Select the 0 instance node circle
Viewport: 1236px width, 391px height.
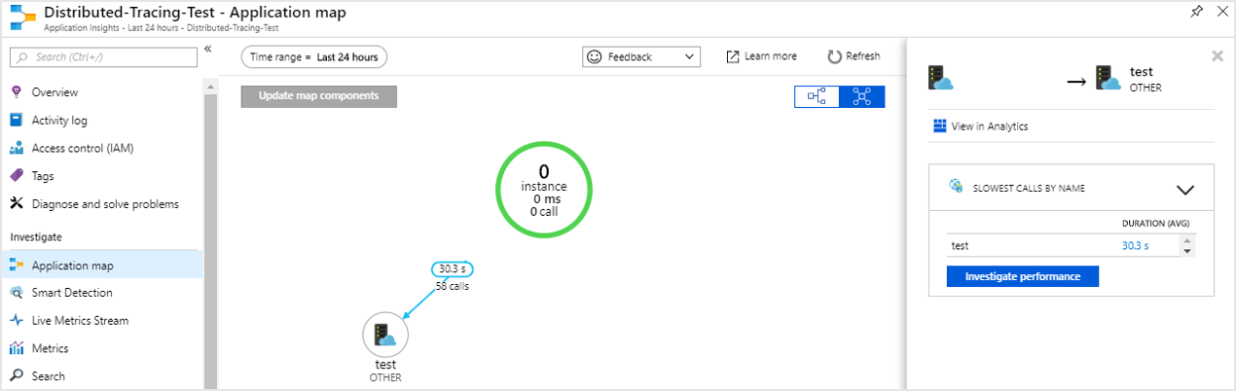(544, 191)
